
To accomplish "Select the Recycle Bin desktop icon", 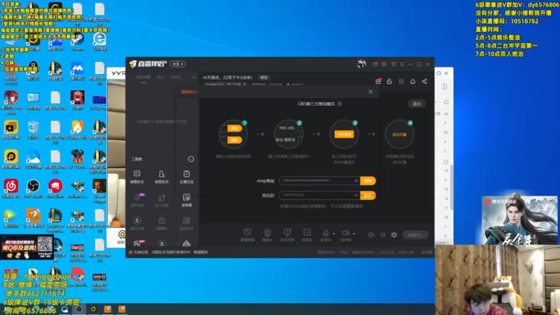I will tap(33, 130).
